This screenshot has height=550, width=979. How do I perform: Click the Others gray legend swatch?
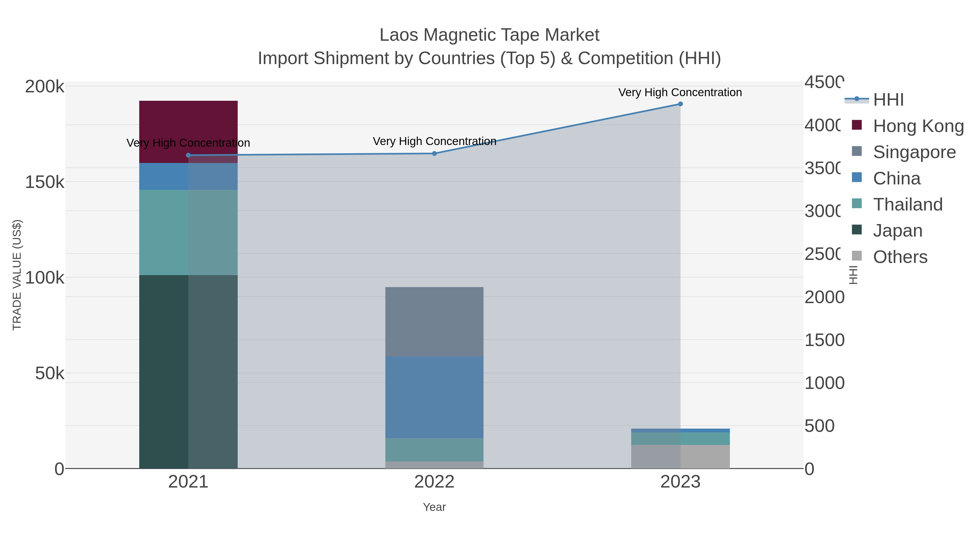(x=857, y=256)
